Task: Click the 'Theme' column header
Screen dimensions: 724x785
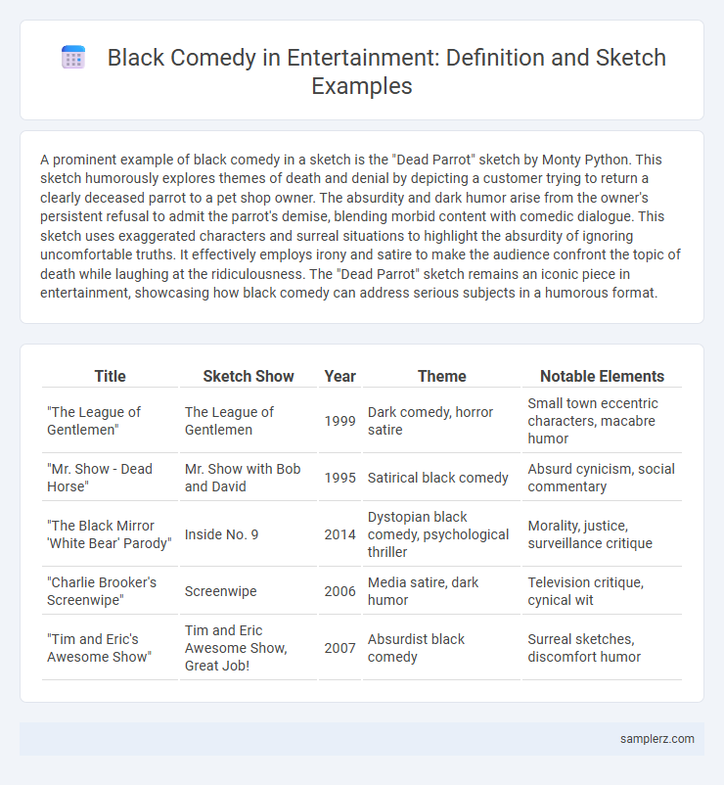Action: pos(442,376)
